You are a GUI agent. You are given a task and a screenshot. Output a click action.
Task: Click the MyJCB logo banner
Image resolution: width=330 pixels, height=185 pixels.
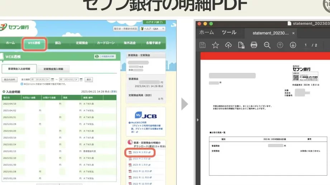click(145, 115)
